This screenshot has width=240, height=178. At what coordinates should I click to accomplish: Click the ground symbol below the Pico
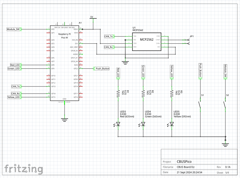pos(64,119)
